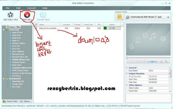This screenshot has height=109, width=173.
Task: Select Source Files in the tree
Action: [15, 27]
